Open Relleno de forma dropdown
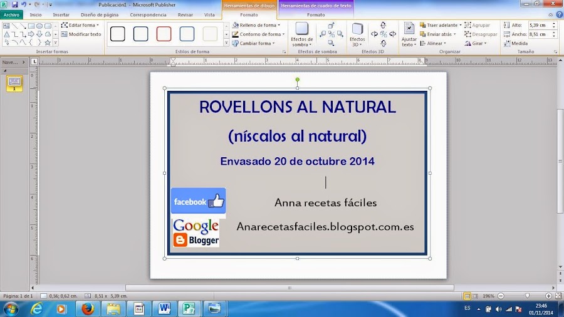The height and width of the screenshot is (317, 564). point(256,25)
